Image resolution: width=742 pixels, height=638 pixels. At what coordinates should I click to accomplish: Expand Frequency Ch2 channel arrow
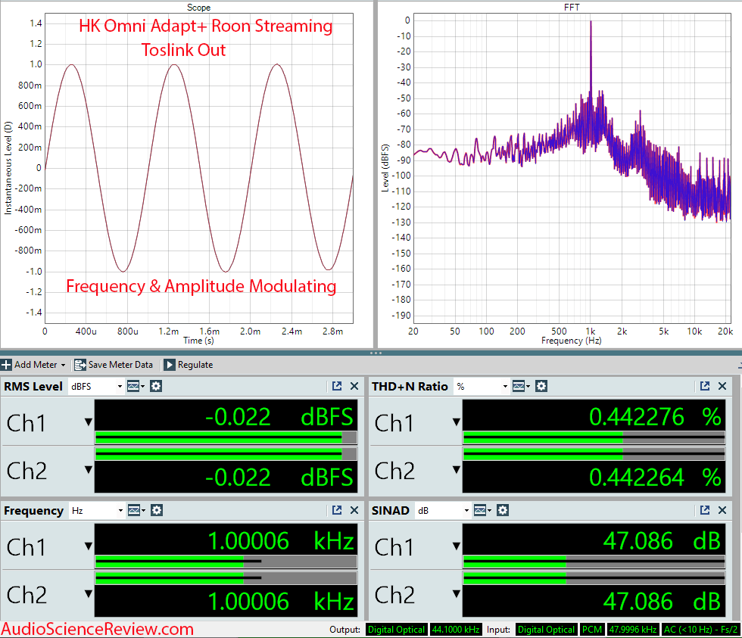pyautogui.click(x=89, y=593)
